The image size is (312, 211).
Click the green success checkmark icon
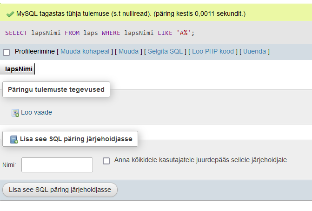(10, 14)
